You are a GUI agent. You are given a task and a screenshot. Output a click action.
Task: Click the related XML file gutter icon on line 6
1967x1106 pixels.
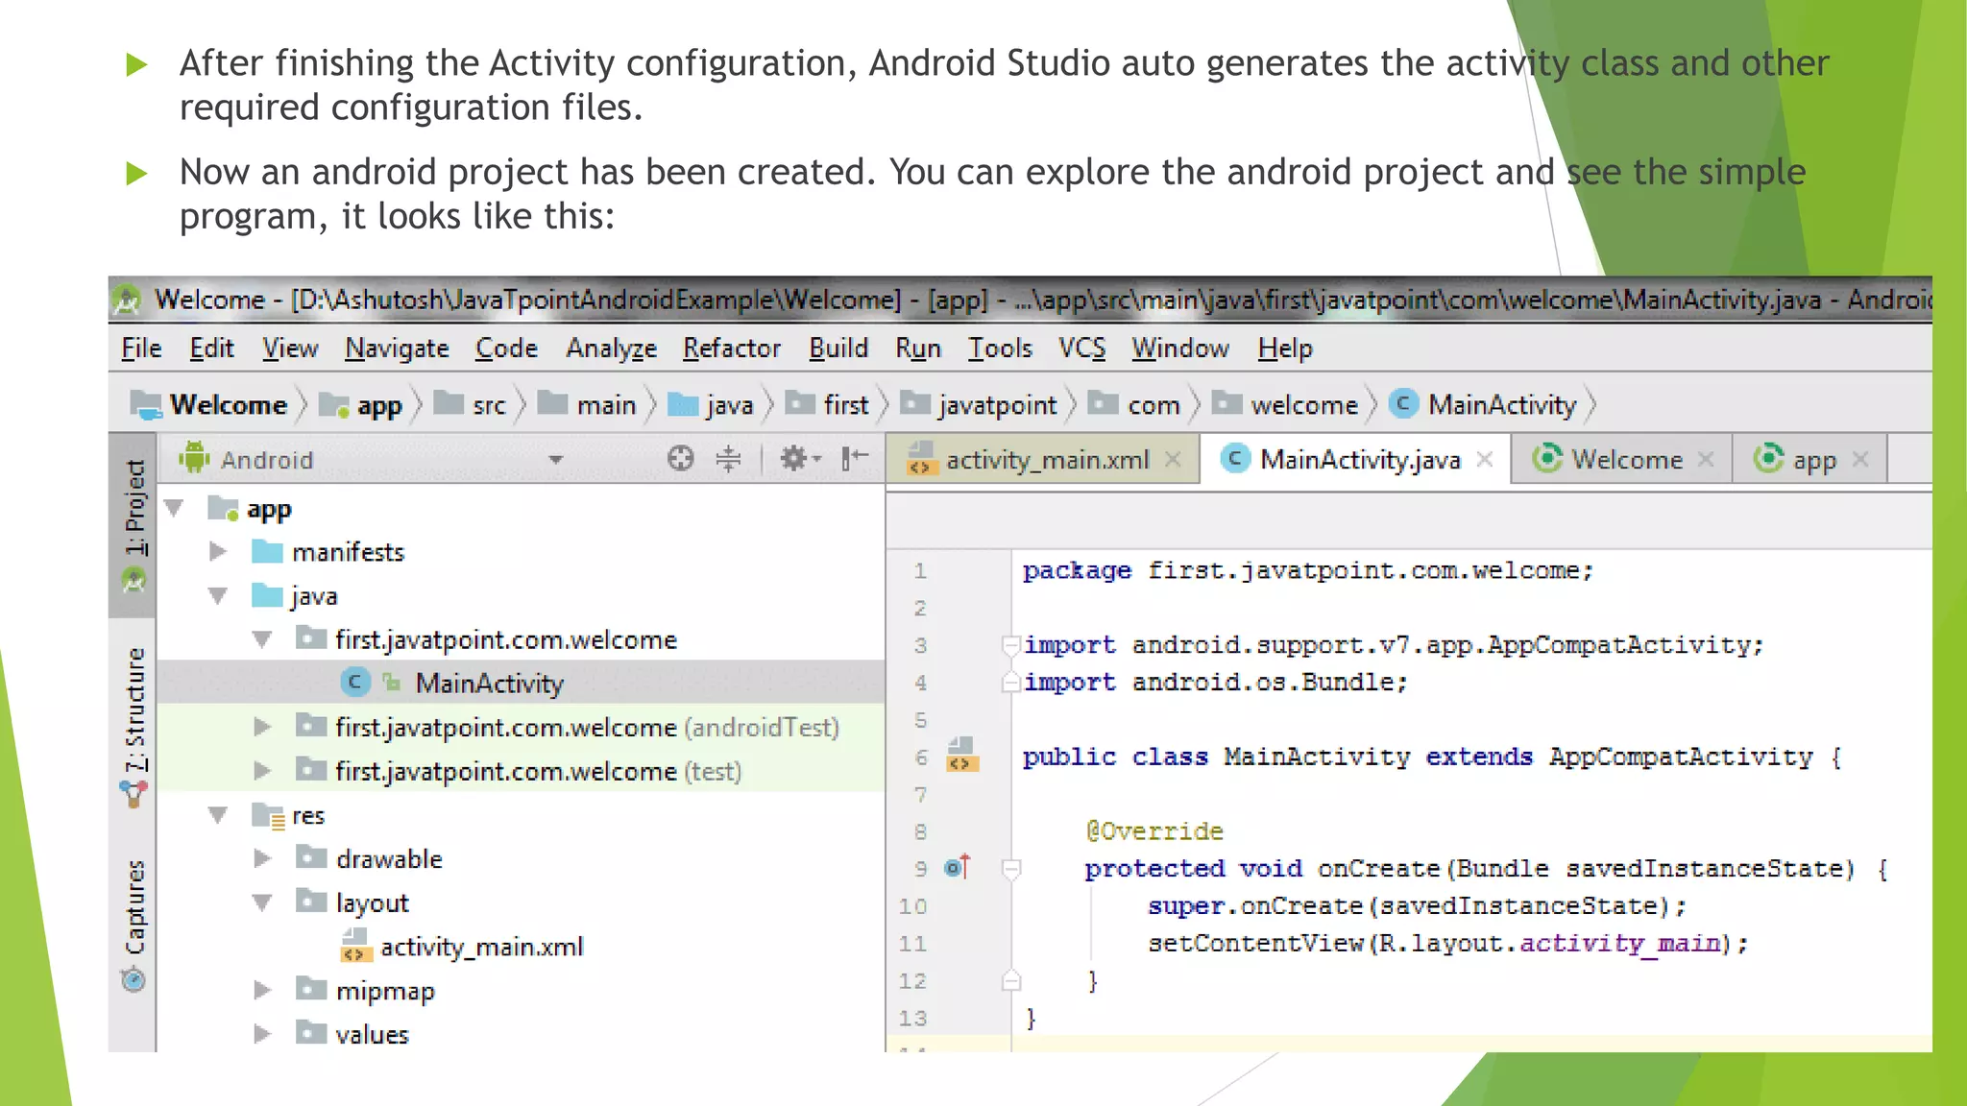(x=961, y=756)
